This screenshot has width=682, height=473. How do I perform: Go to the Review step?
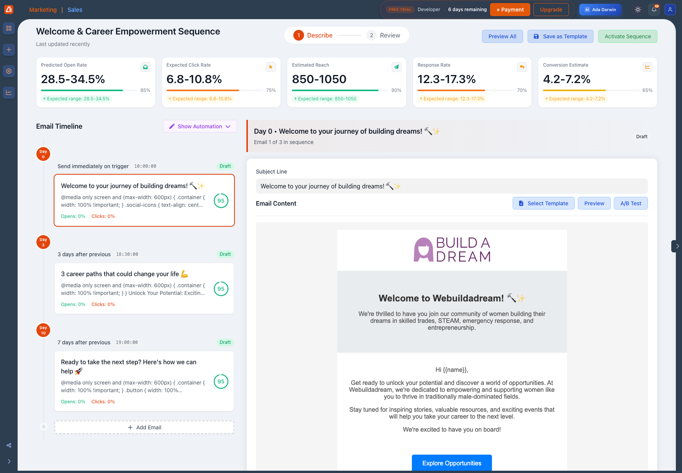point(384,35)
